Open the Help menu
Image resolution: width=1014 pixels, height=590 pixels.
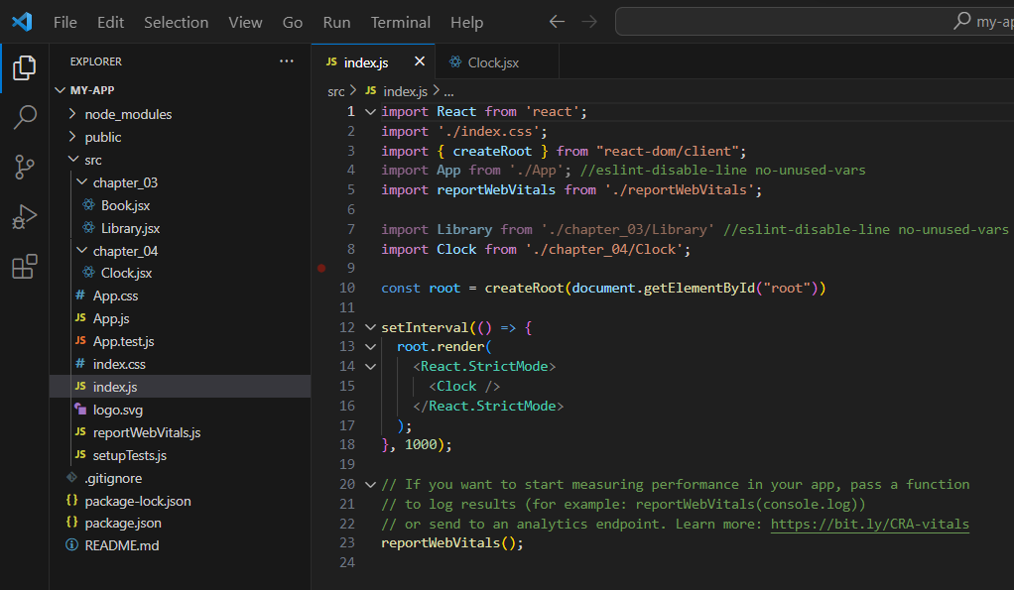pyautogui.click(x=467, y=22)
